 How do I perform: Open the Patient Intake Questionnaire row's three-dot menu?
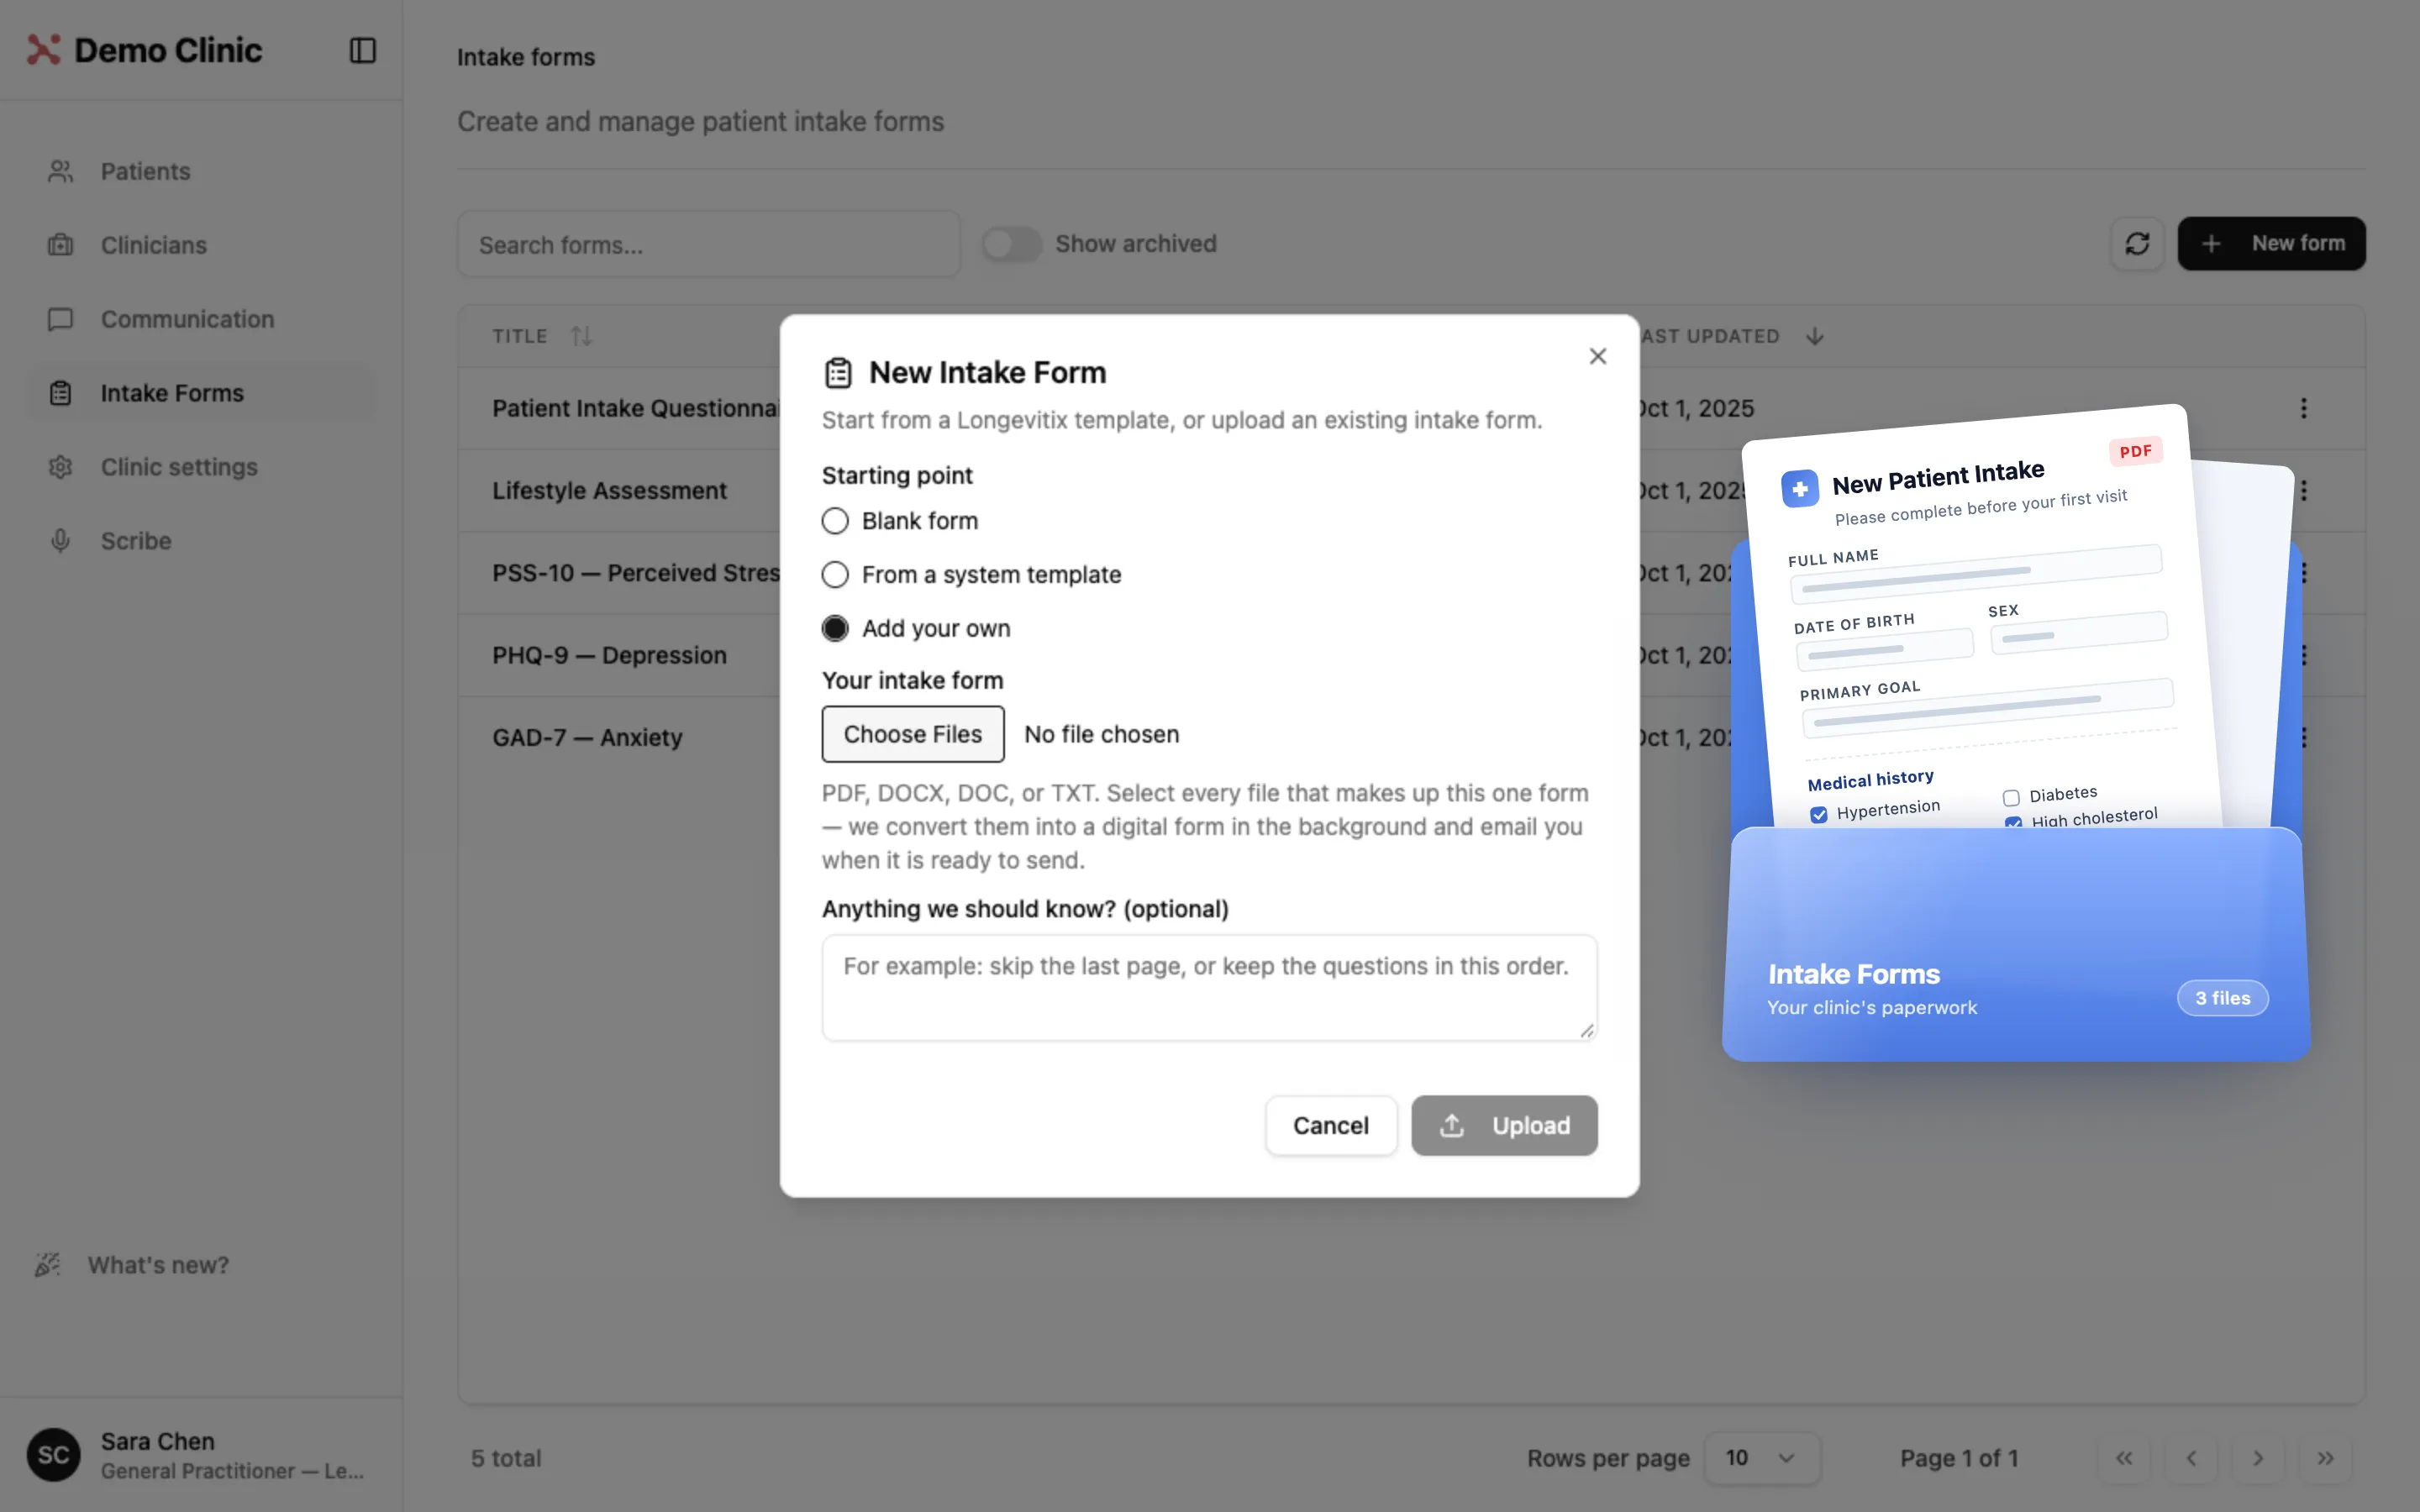pyautogui.click(x=2303, y=408)
